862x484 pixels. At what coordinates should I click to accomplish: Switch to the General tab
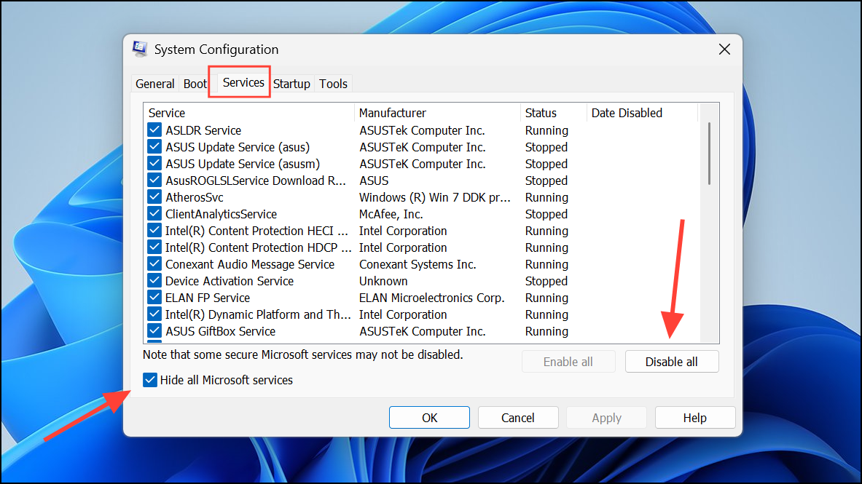point(155,84)
